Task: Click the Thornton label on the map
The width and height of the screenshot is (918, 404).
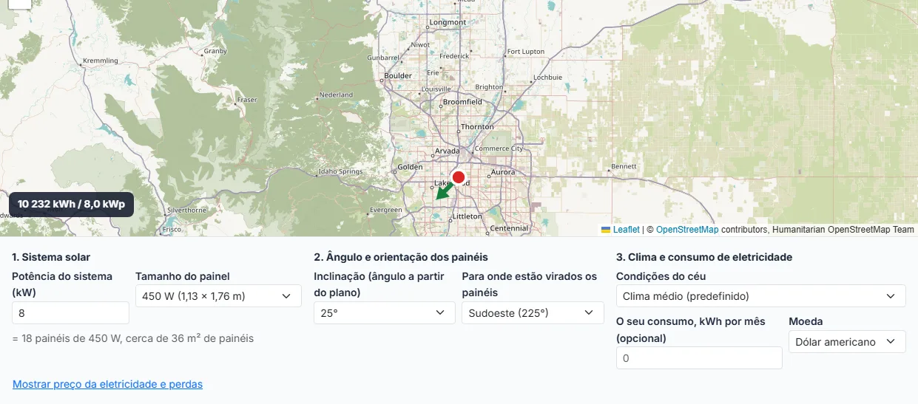Action: click(x=477, y=127)
